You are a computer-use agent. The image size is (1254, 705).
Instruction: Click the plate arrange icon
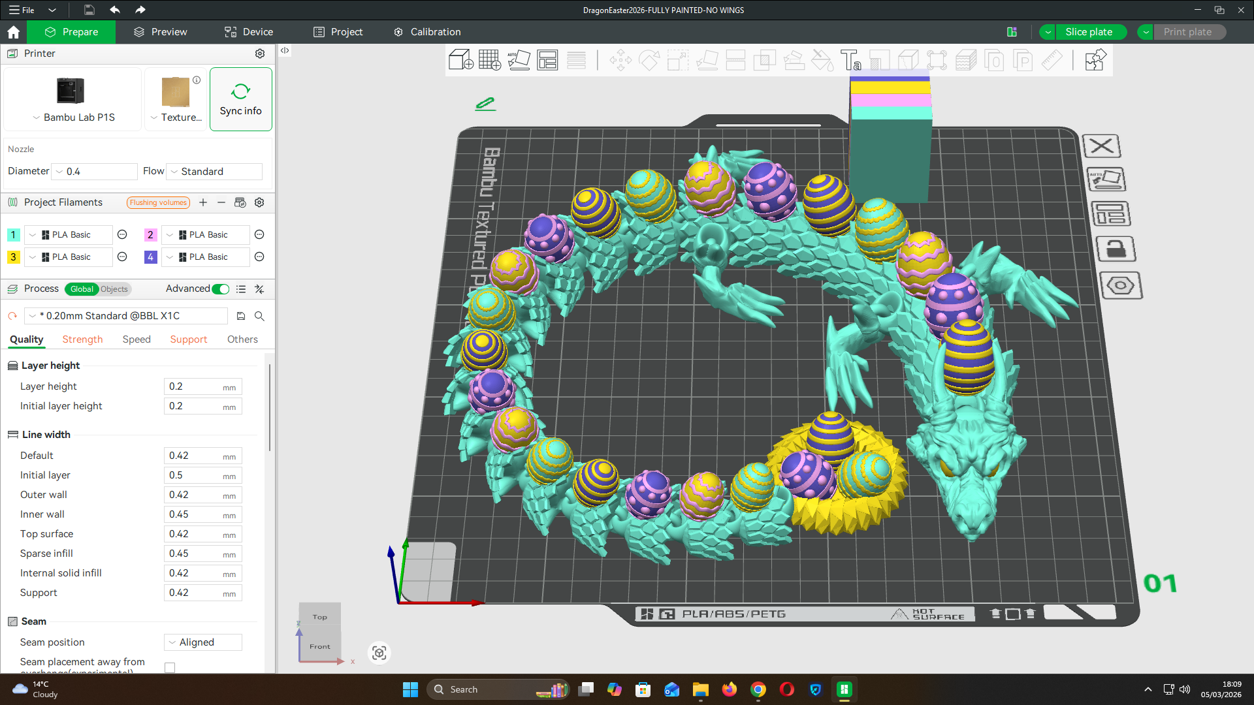(1110, 213)
